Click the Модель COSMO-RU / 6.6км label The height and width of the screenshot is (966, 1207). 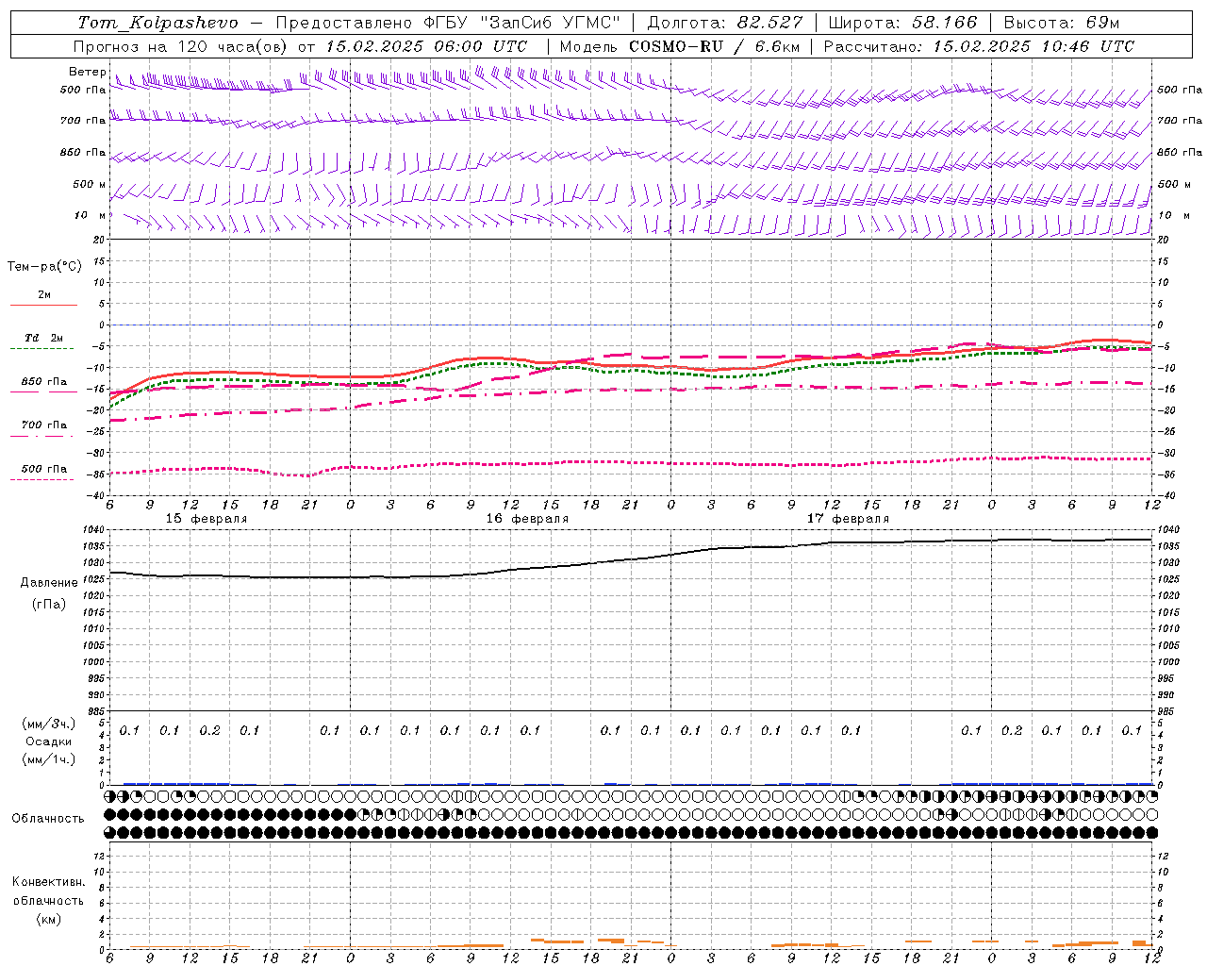[679, 46]
